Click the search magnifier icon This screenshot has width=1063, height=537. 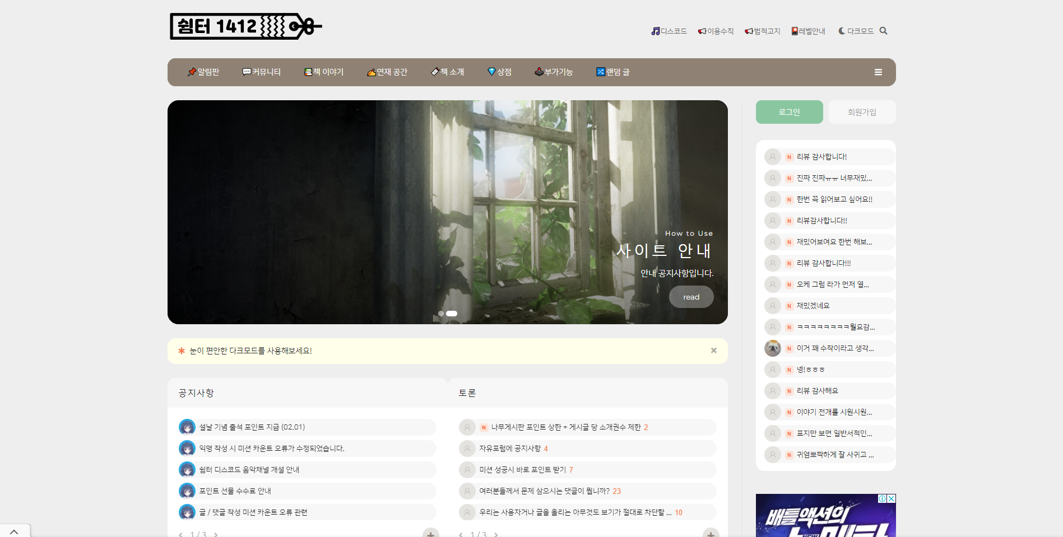884,31
